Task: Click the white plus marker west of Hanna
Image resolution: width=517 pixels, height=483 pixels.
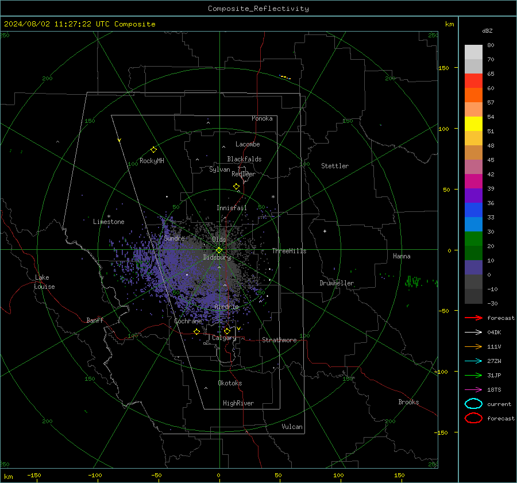Action: 325,231
